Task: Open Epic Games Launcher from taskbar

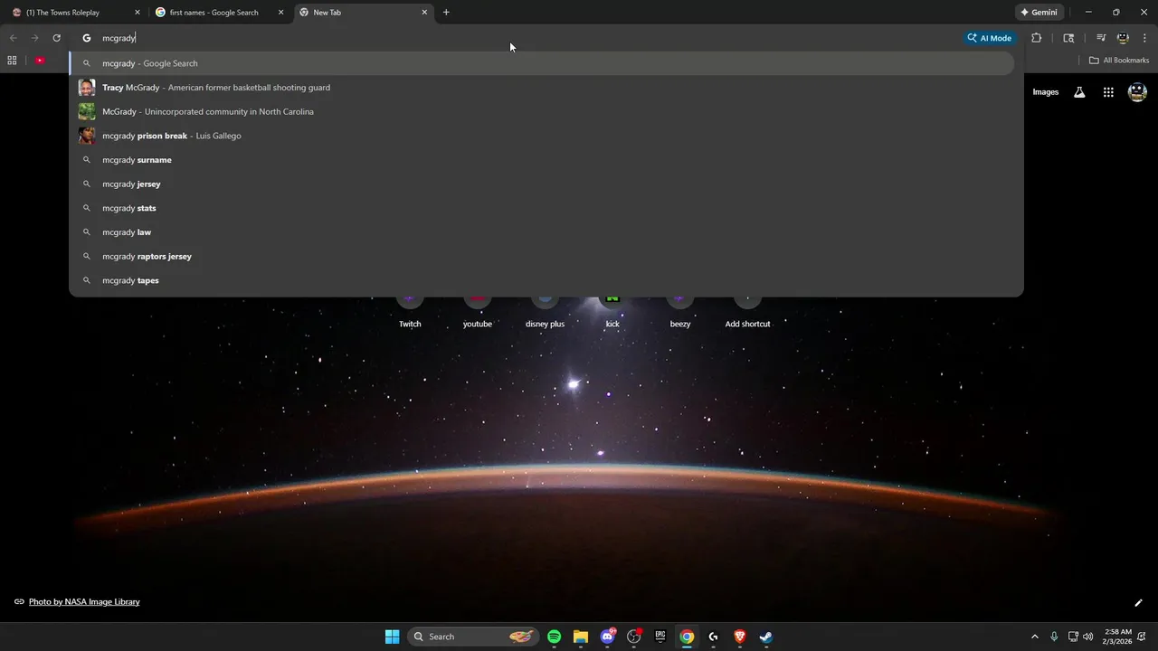Action: (660, 637)
